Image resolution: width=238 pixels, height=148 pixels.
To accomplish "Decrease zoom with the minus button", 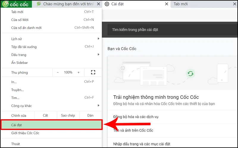I will [58, 73].
